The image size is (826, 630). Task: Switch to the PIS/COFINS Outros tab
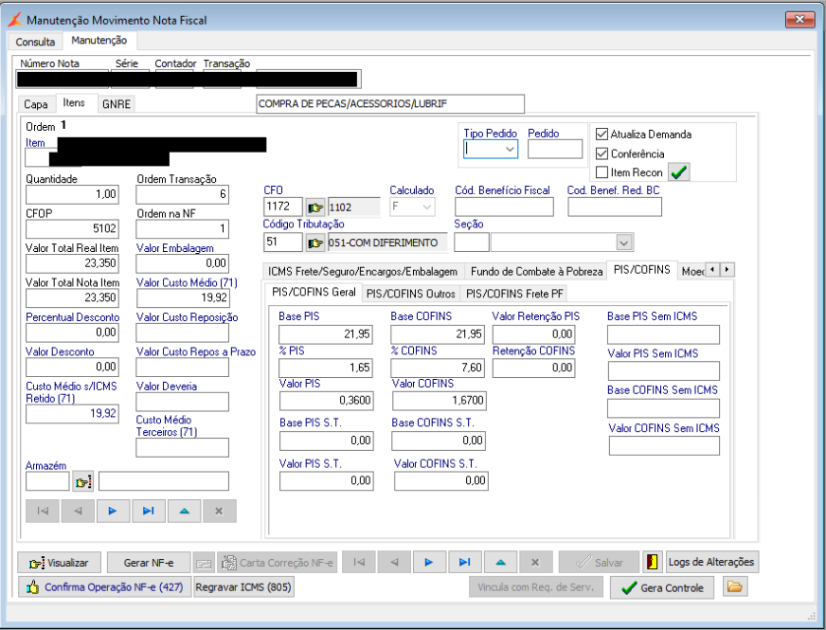[410, 293]
